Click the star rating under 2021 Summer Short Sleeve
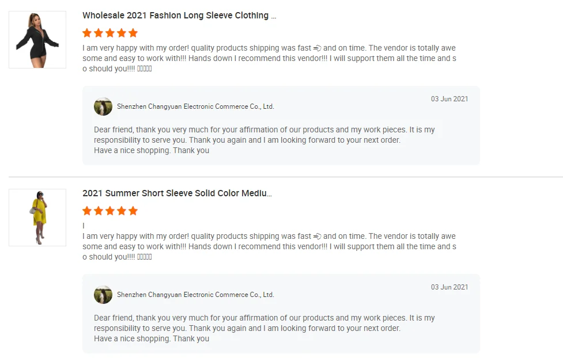This screenshot has width=563, height=358. (x=110, y=211)
